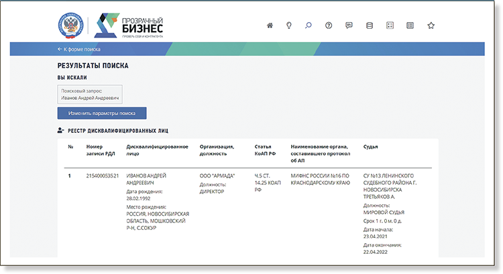Click disqualified persons registry person icon
This screenshot has height=274, width=503.
61,129
